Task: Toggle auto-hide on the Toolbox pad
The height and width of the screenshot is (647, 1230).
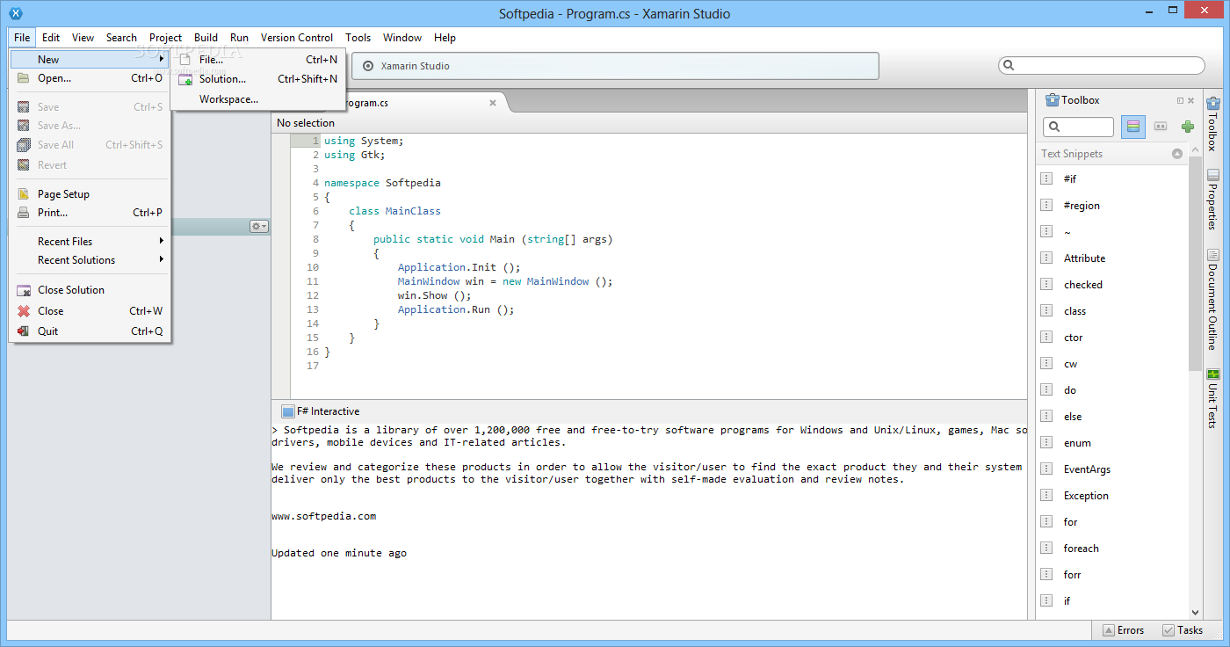Action: pyautogui.click(x=1180, y=100)
